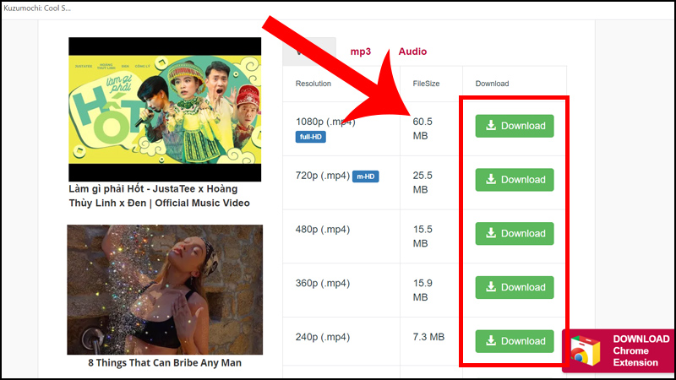This screenshot has width=676, height=380.
Task: Click the 'Kuzumochi: Cool S...' title text
Action: click(x=37, y=8)
